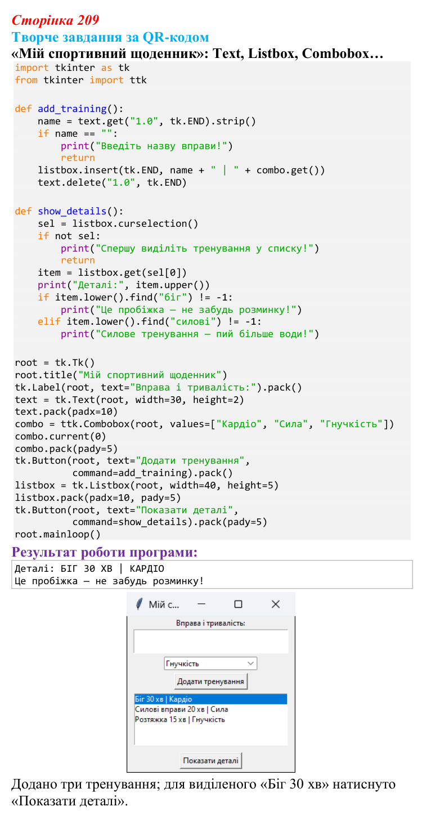
Task: Select the Біг 30 хв | Кардіо list row
Action: tap(210, 699)
